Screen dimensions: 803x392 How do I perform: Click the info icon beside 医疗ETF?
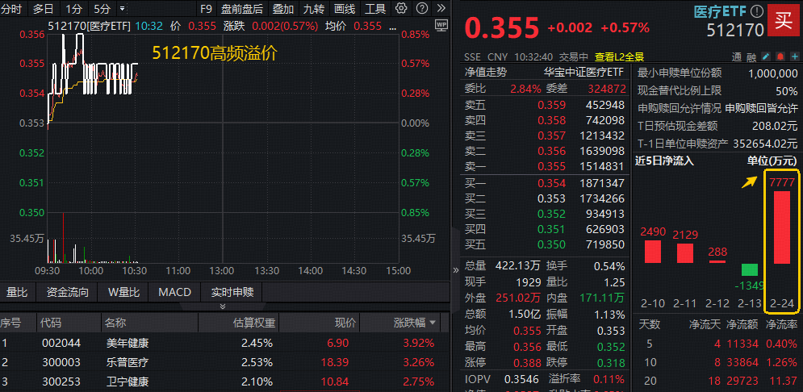click(756, 12)
